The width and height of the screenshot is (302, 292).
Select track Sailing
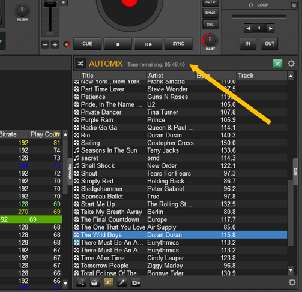pos(180,143)
